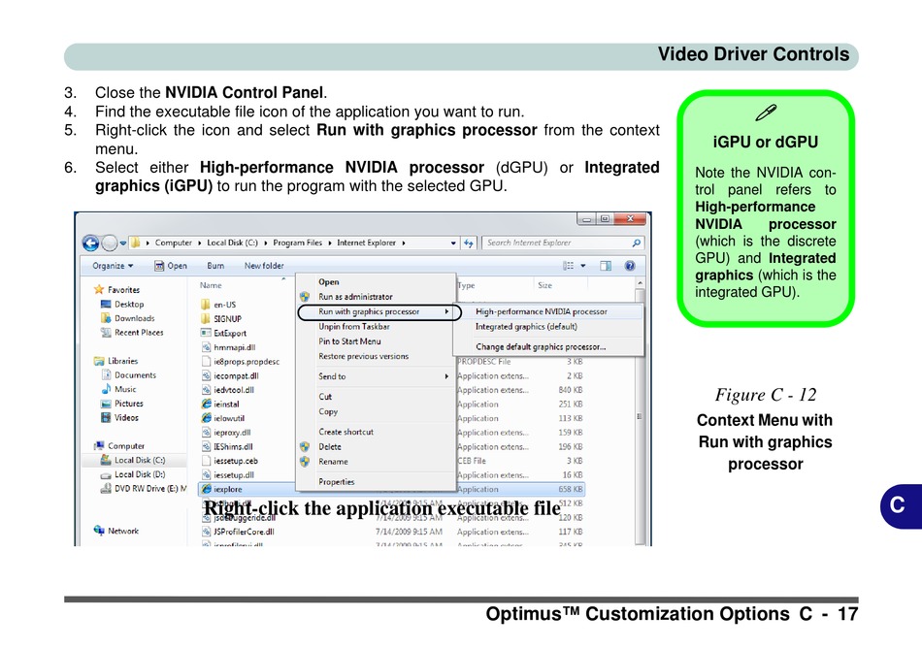Click Change default graphics processor
922x648 pixels.
point(541,346)
